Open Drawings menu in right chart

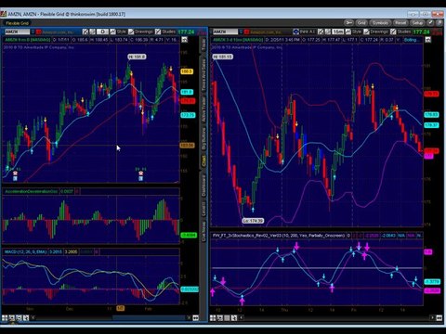click(x=379, y=32)
